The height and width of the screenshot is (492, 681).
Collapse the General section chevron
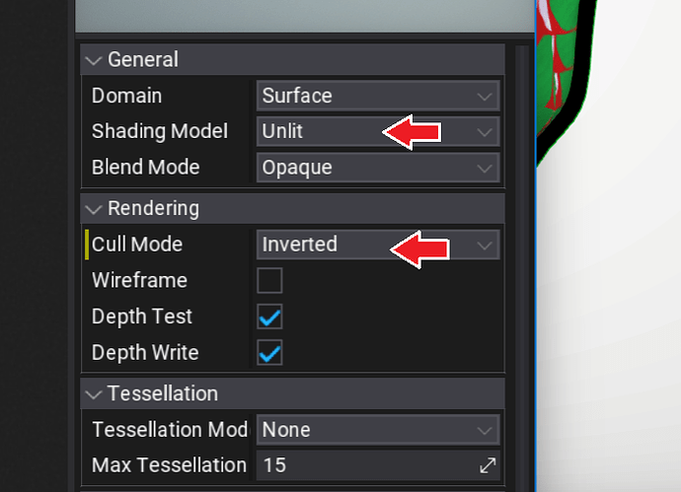(x=94, y=60)
